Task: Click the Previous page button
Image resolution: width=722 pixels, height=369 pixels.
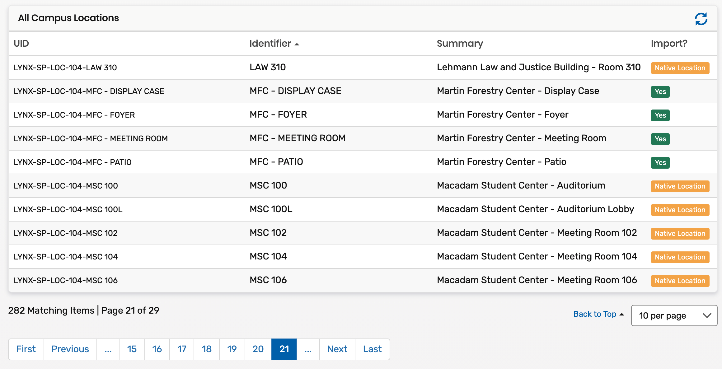Action: pos(70,349)
